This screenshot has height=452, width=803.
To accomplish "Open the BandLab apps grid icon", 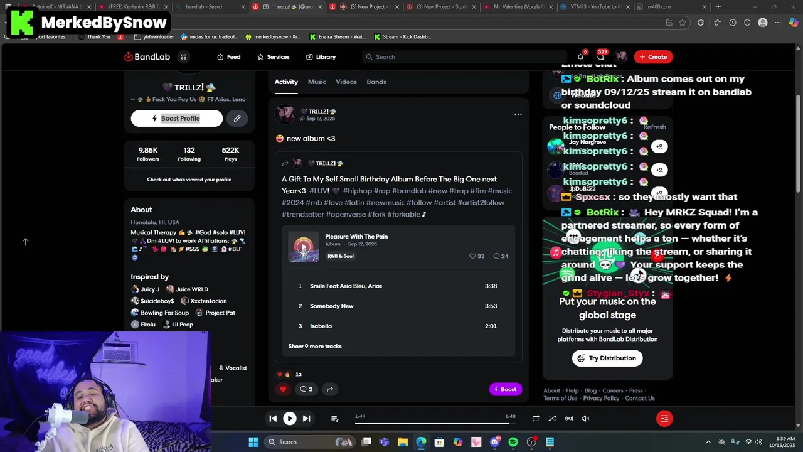I will (x=184, y=57).
